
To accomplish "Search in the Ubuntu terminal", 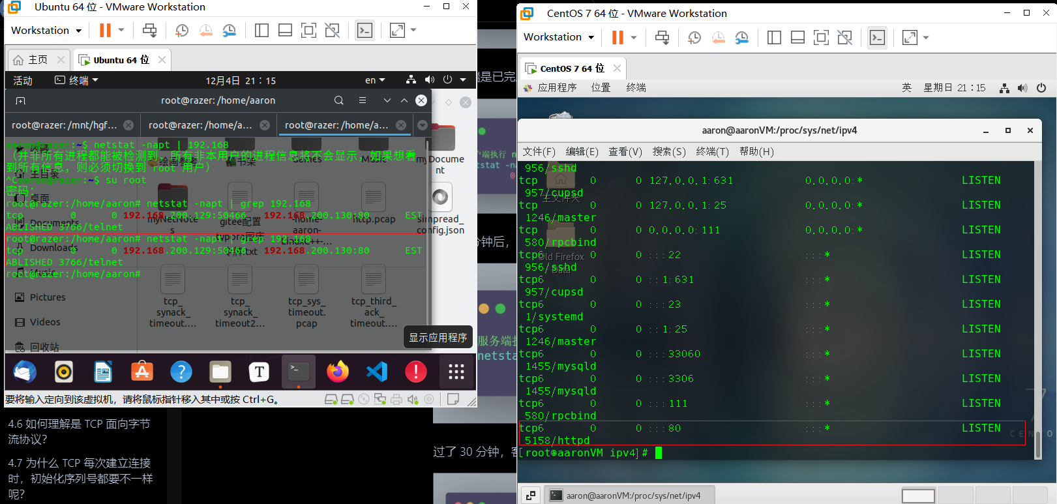I will 339,100.
